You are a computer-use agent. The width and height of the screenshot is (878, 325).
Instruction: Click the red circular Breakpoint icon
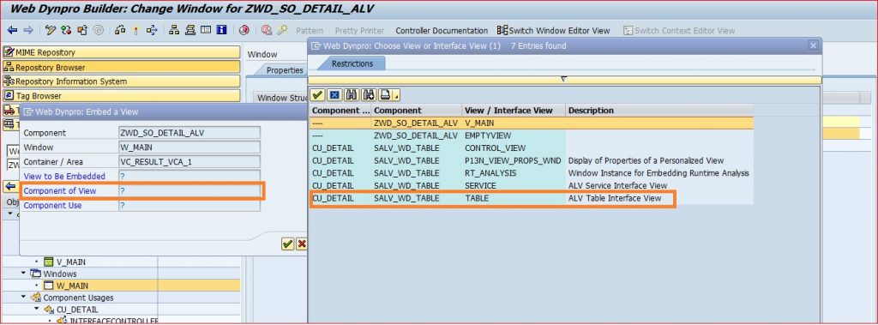pos(244,30)
